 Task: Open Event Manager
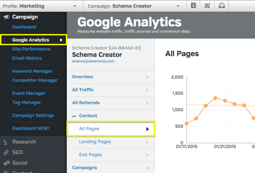click(x=29, y=93)
